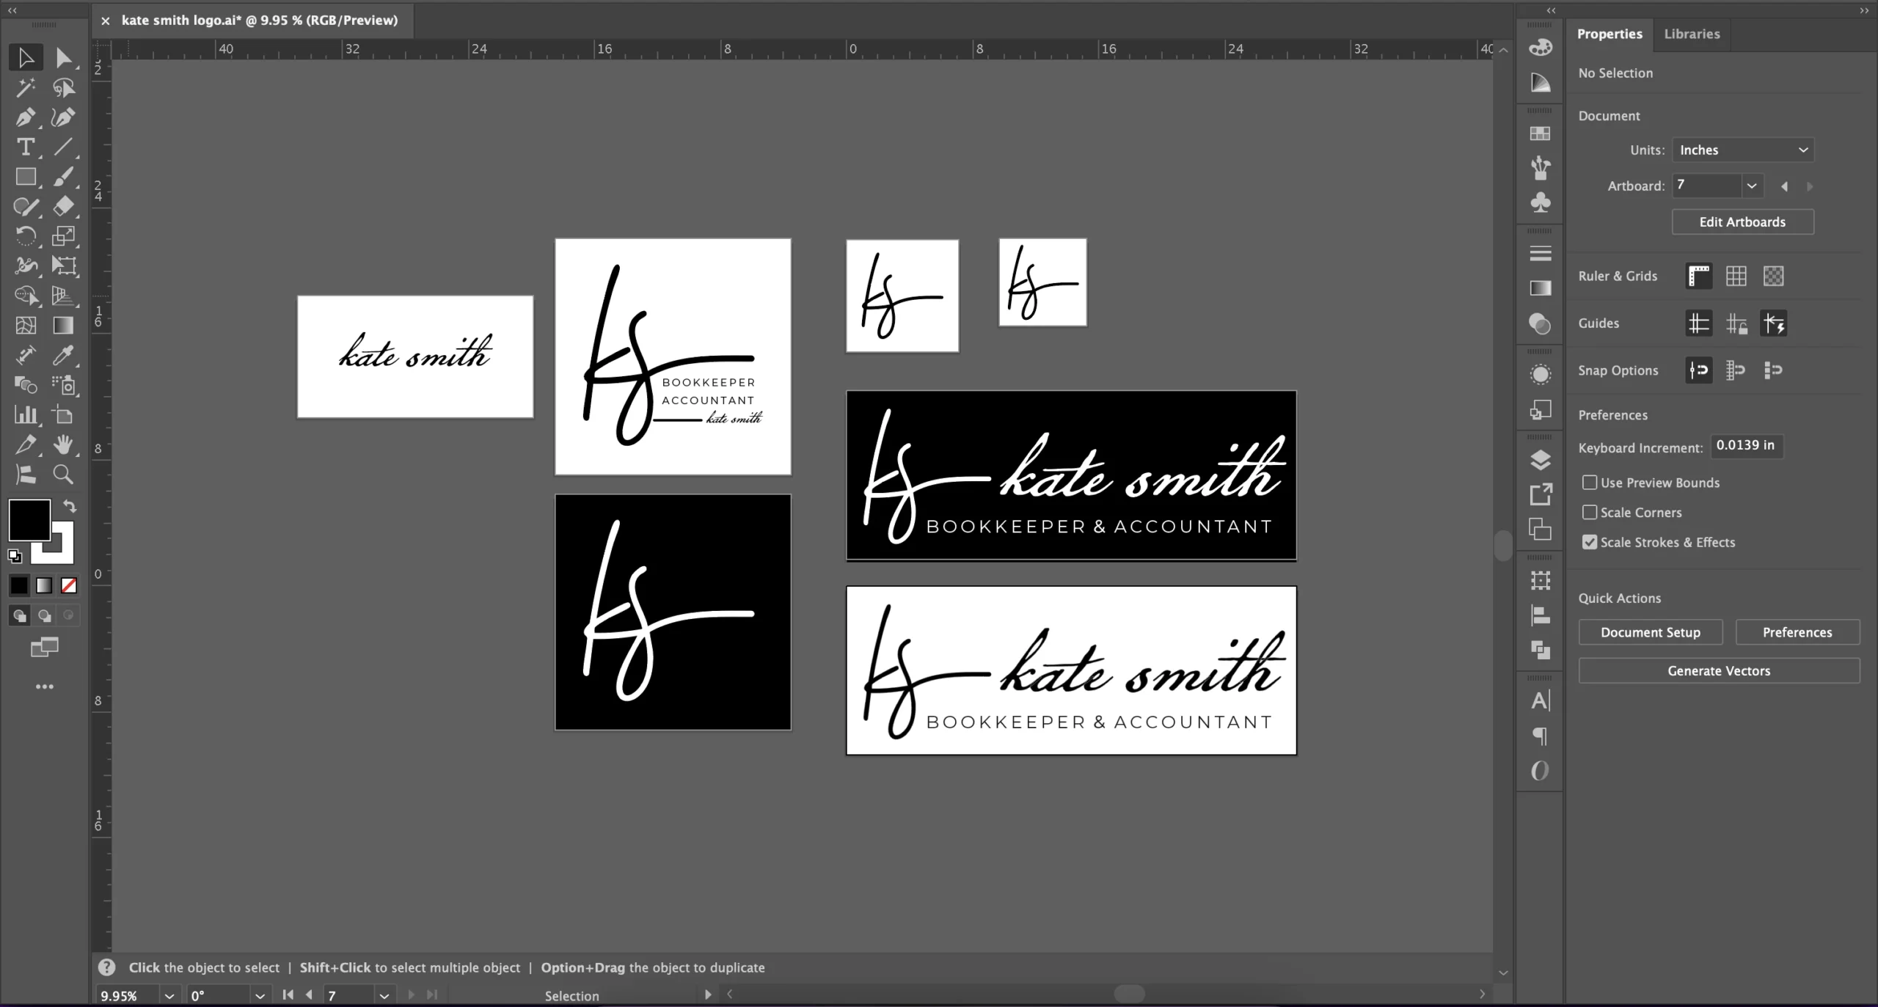The image size is (1878, 1007).
Task: Click the Edit Artboards button
Action: (1742, 222)
